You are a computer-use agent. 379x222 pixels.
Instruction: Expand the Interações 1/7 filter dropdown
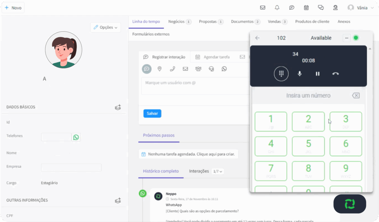[218, 171]
